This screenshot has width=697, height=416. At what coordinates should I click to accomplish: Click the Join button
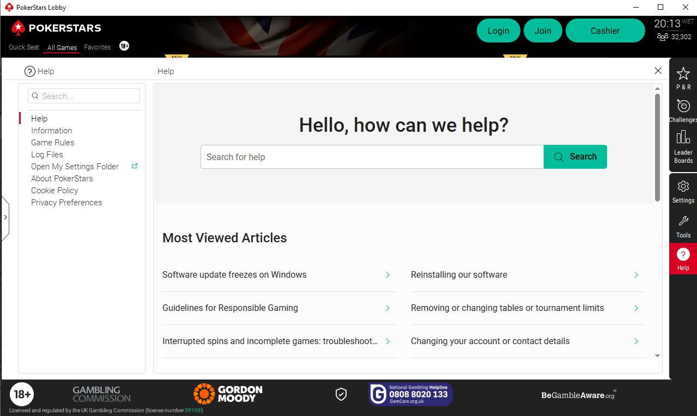[543, 30]
